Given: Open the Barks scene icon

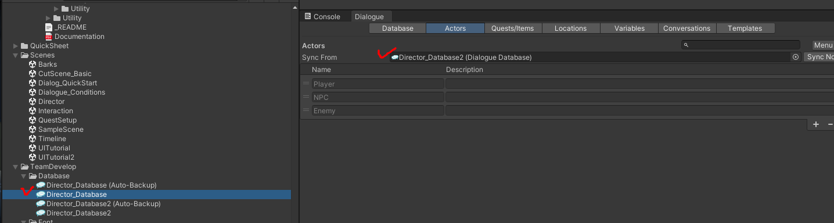Looking at the screenshot, I should (x=33, y=64).
